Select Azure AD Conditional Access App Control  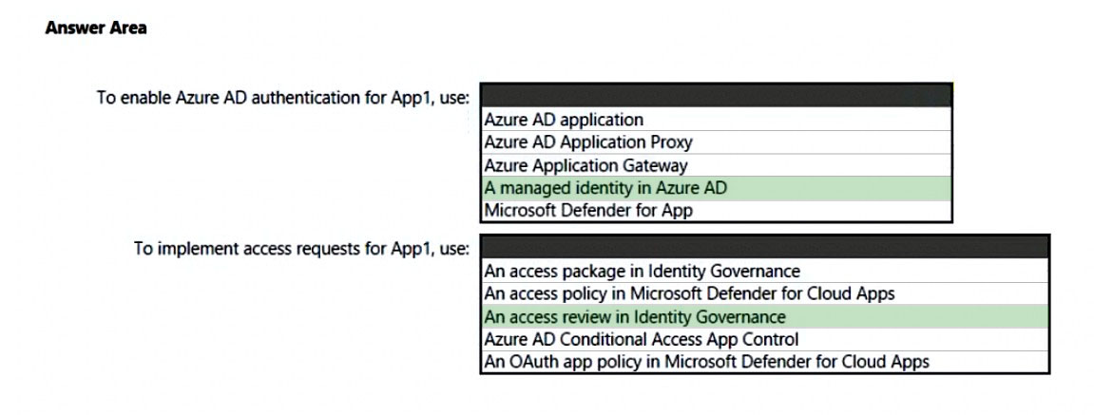[765, 340]
